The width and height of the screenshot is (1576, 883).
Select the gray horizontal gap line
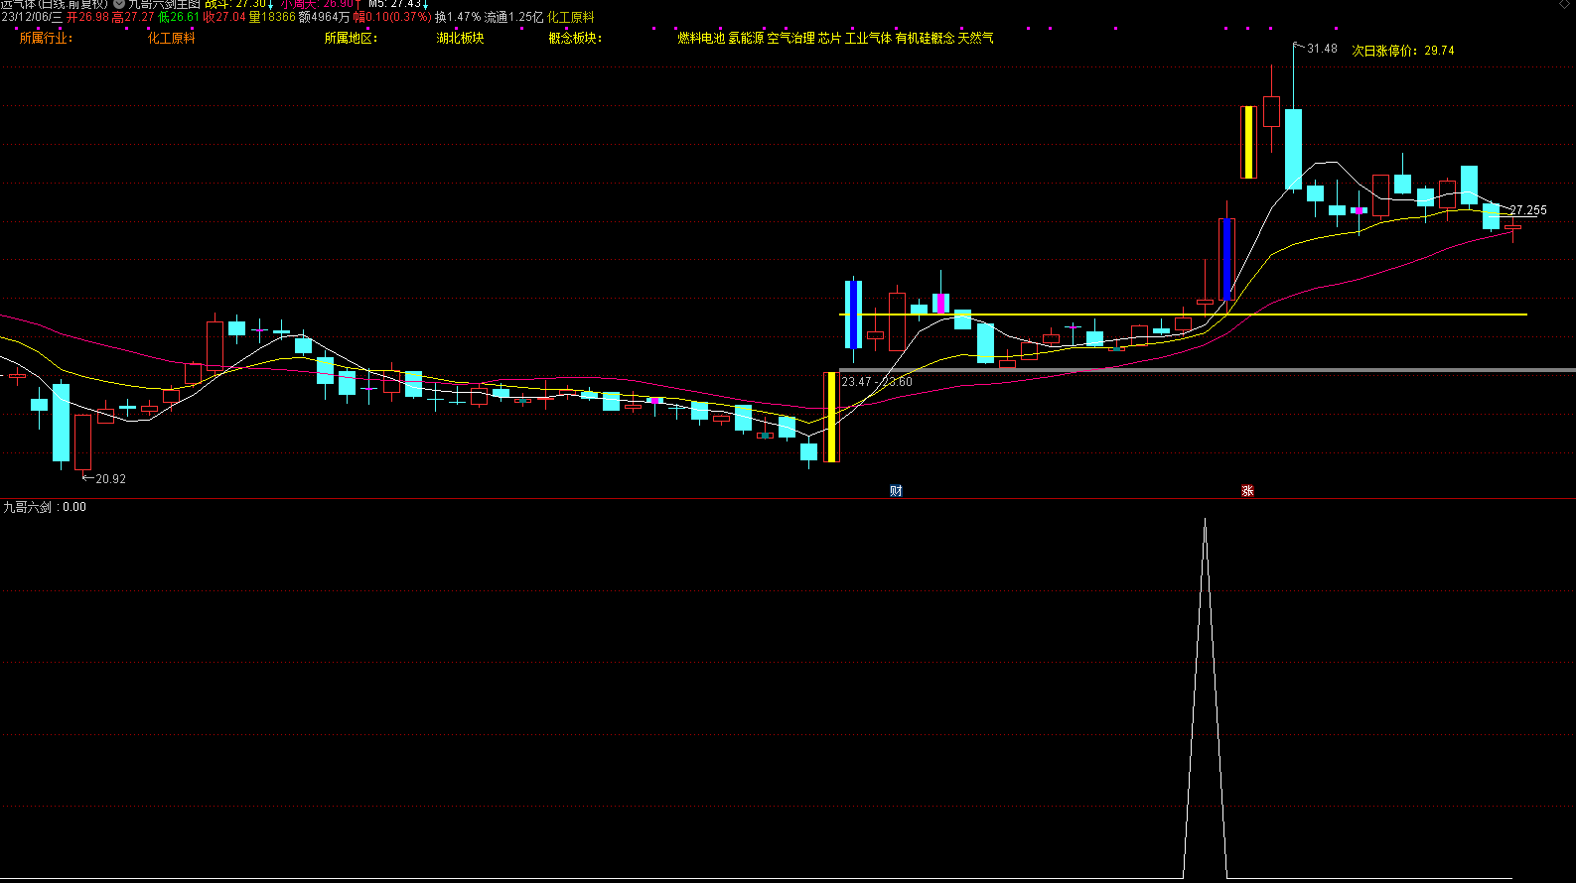[x=1208, y=370]
